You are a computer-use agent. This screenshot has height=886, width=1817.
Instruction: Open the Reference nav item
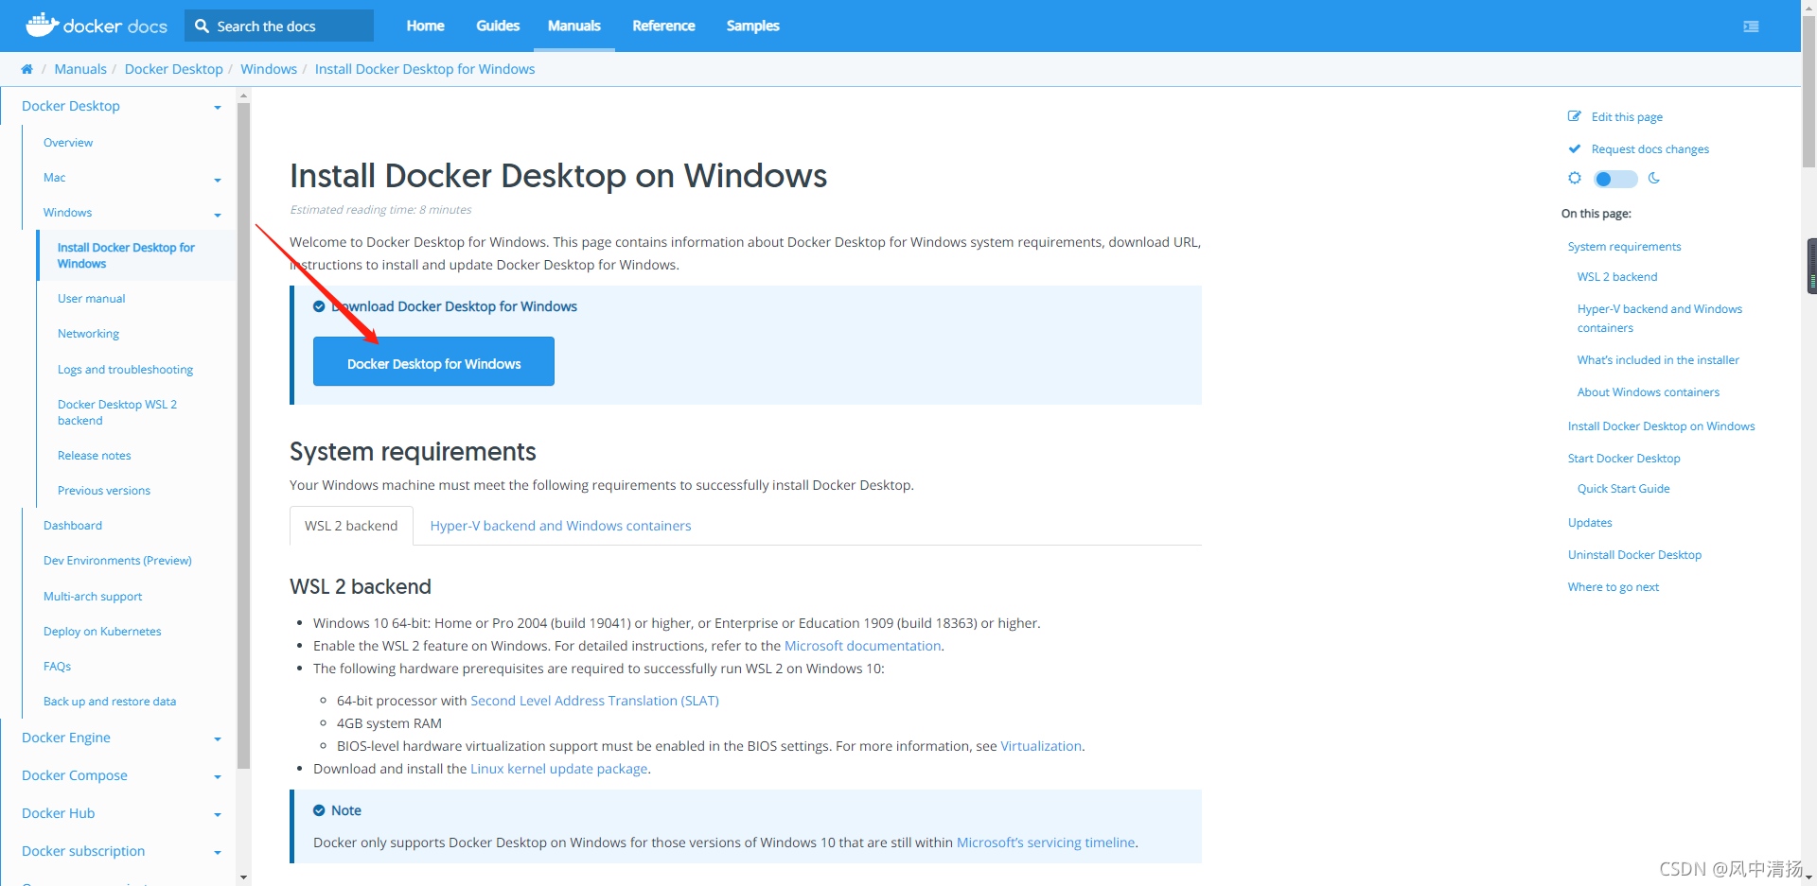point(663,26)
